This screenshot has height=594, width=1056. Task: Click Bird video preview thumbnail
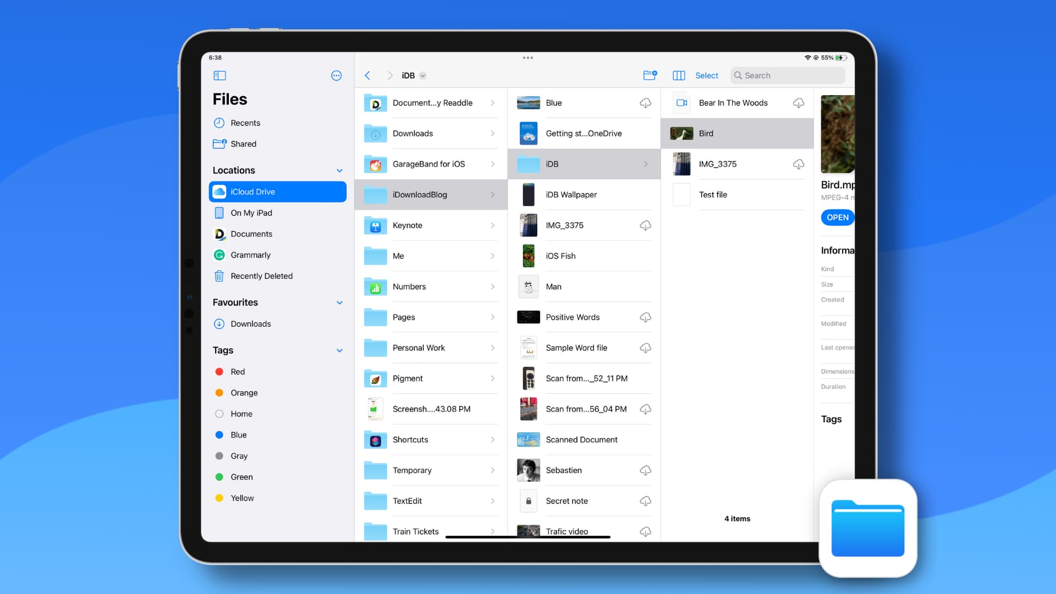coord(838,134)
